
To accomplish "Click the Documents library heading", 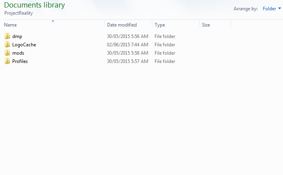I will click(34, 5).
